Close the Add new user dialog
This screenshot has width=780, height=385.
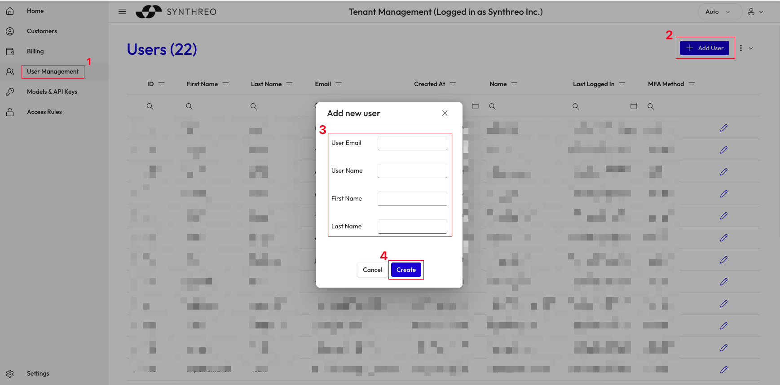pyautogui.click(x=445, y=113)
